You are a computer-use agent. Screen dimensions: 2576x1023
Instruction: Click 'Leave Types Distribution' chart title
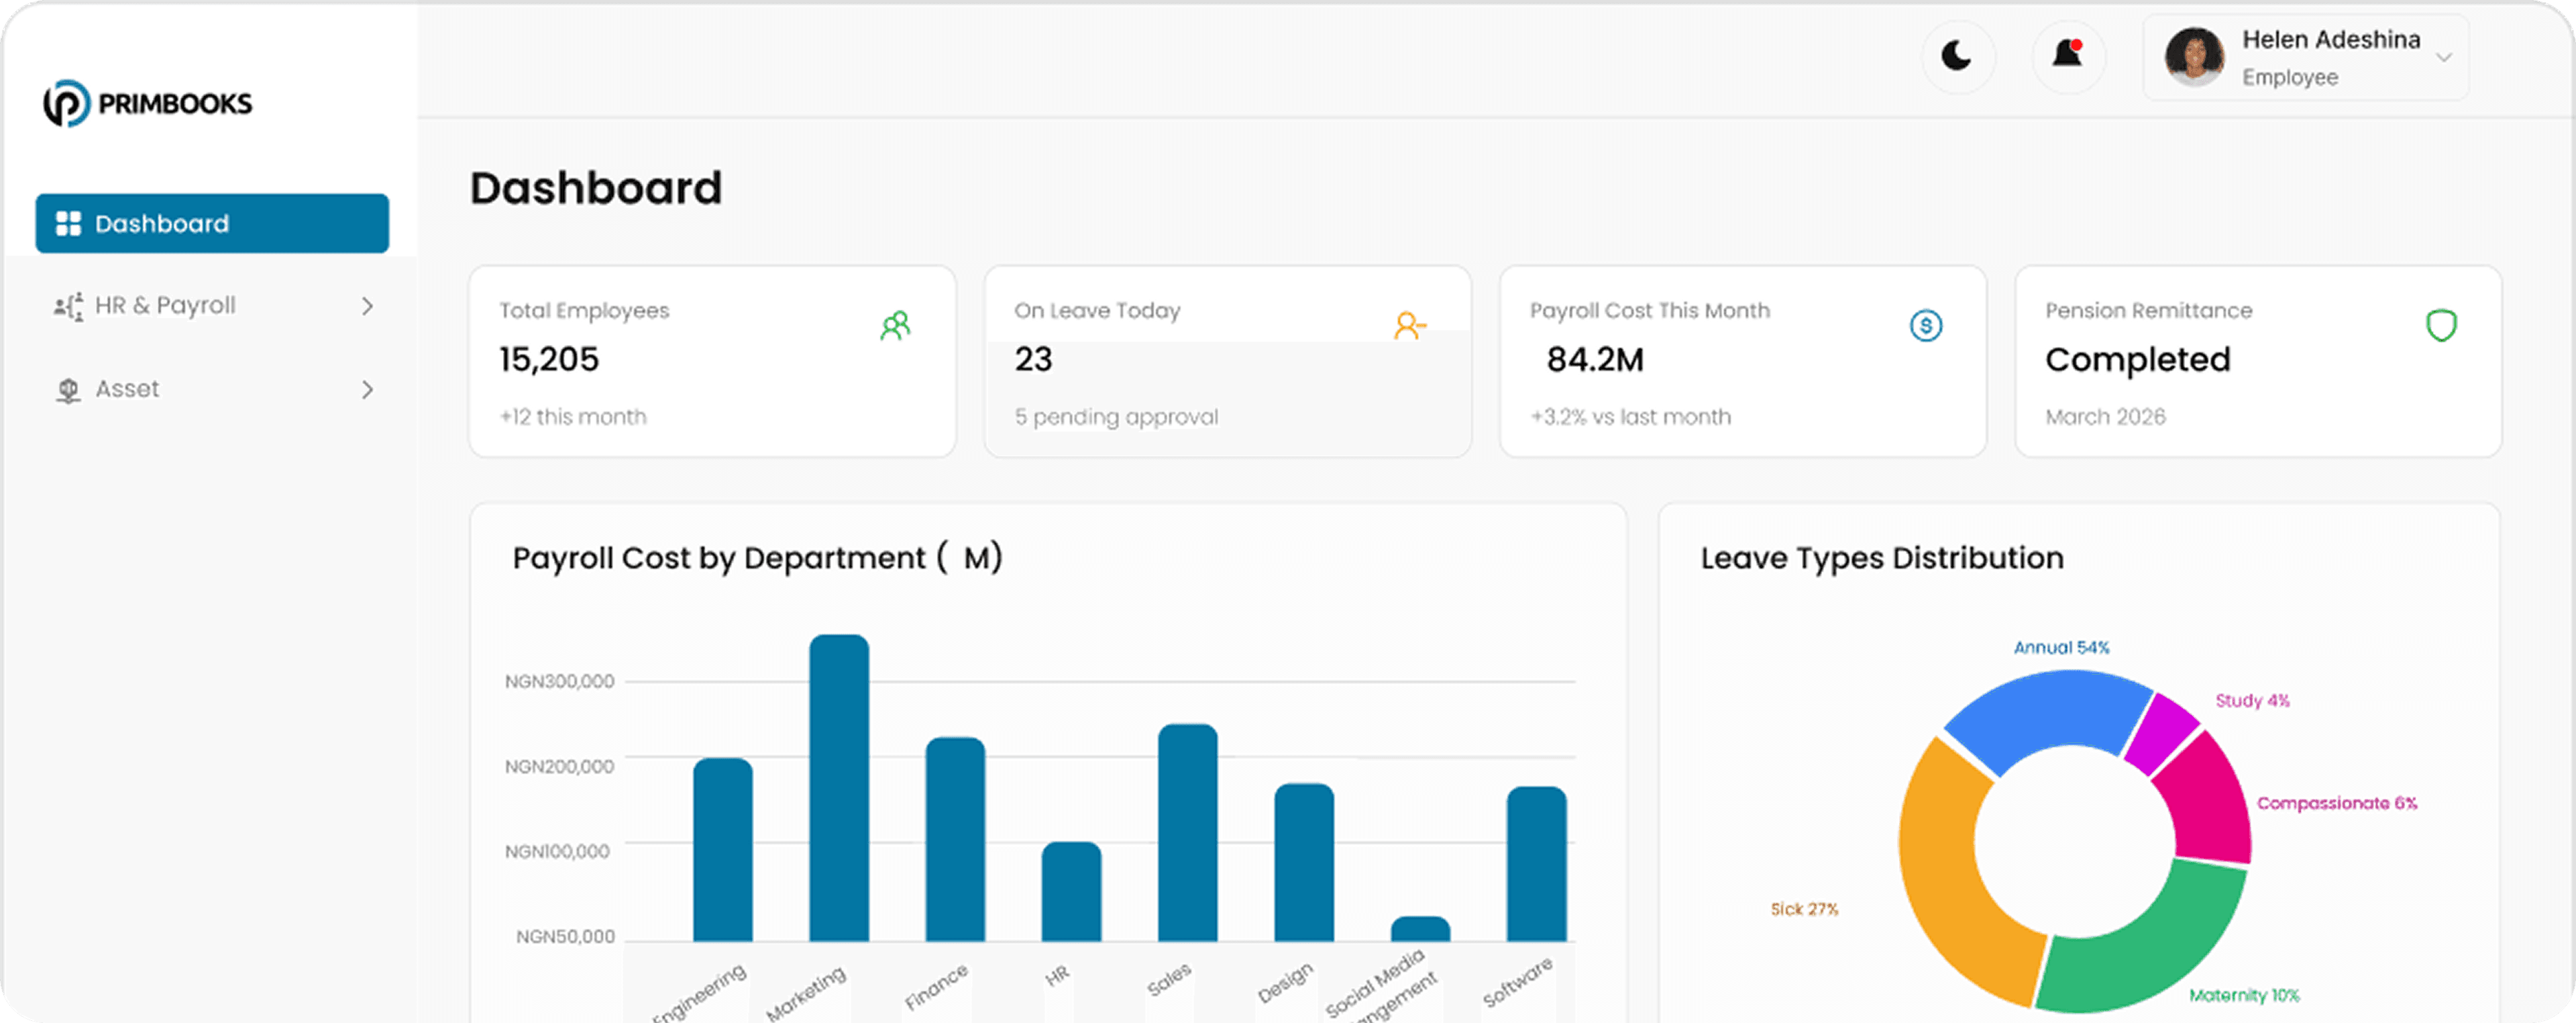pyautogui.click(x=1882, y=558)
